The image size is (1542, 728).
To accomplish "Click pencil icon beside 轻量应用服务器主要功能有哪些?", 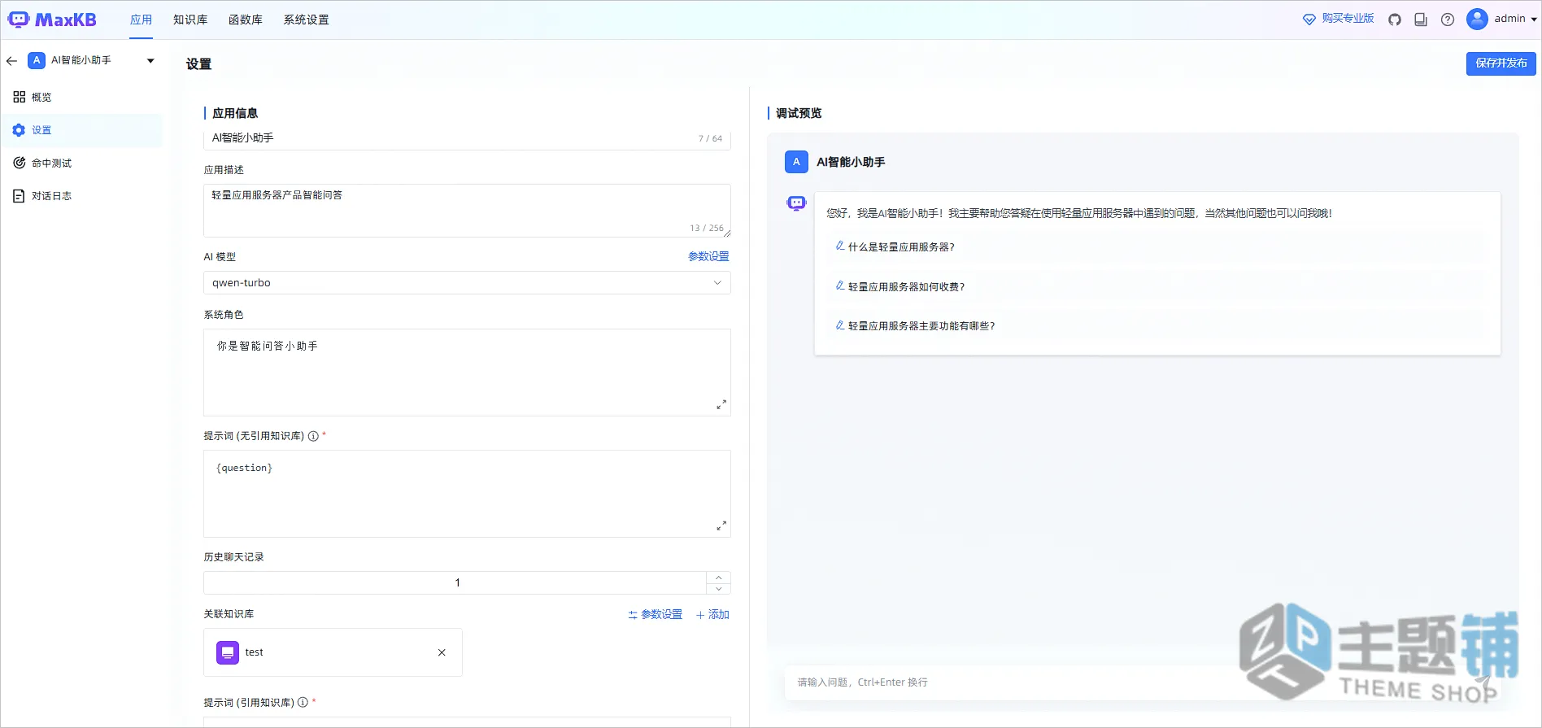I will pyautogui.click(x=840, y=325).
